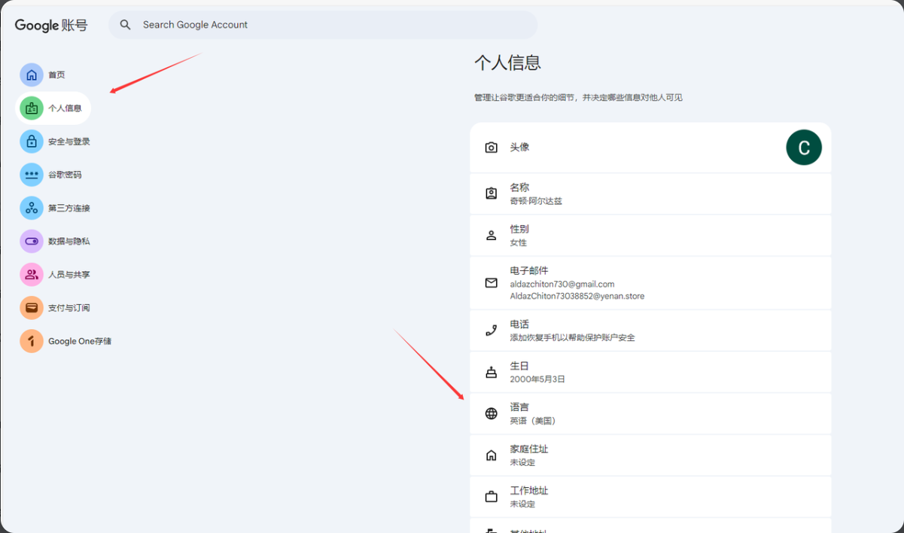This screenshot has width=904, height=533.
Task: Click the 安全与登录 lock icon
Action: tap(32, 142)
